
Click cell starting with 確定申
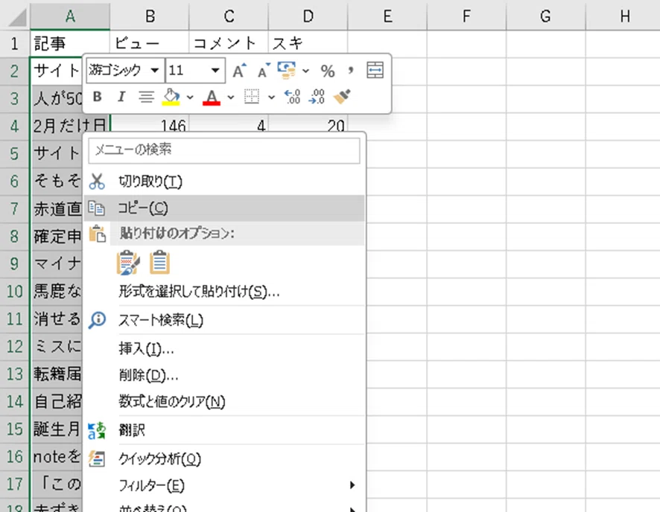point(57,236)
